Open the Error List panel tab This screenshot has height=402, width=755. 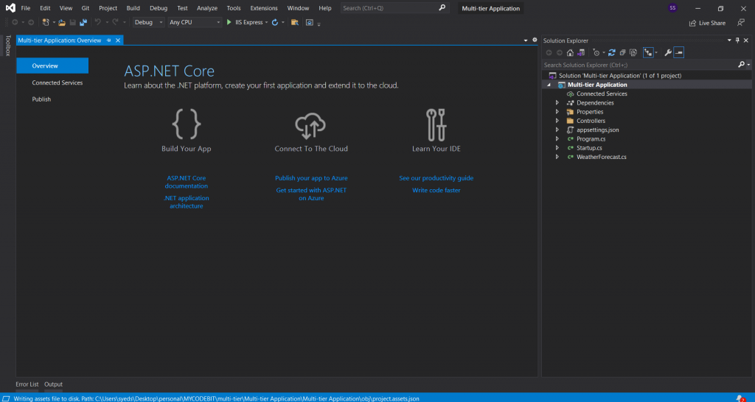pyautogui.click(x=27, y=384)
